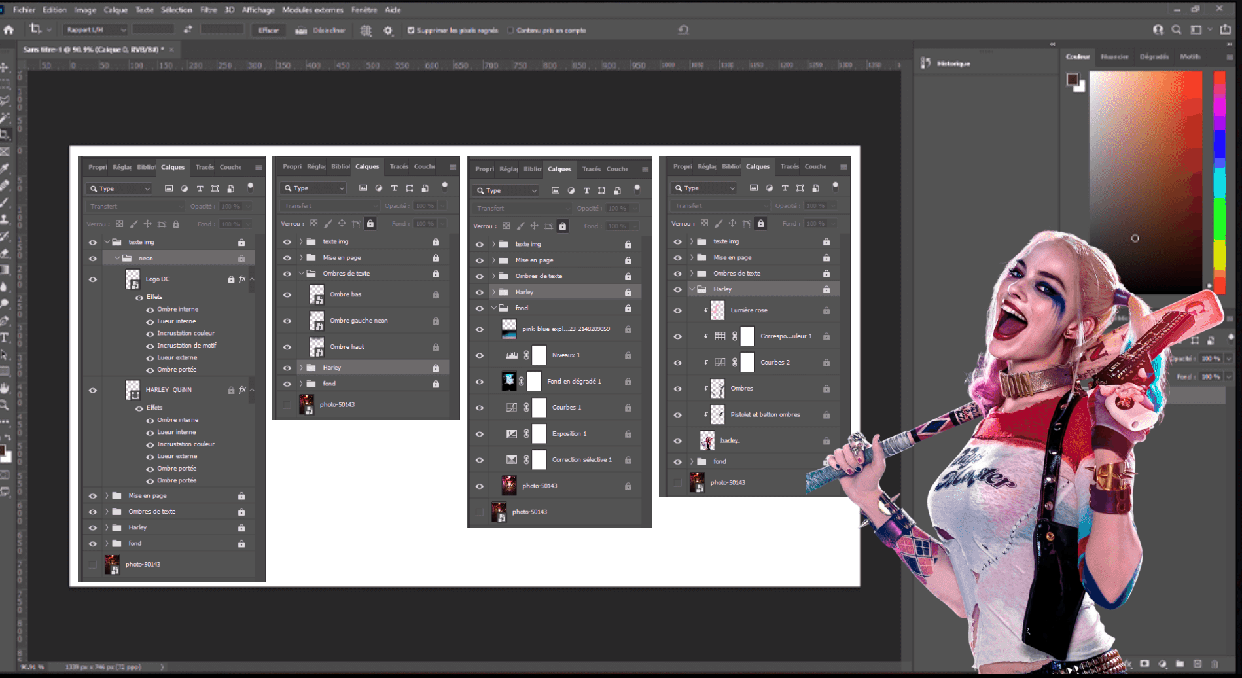Open crop settings gear icon
Image resolution: width=1242 pixels, height=678 pixels.
(388, 31)
